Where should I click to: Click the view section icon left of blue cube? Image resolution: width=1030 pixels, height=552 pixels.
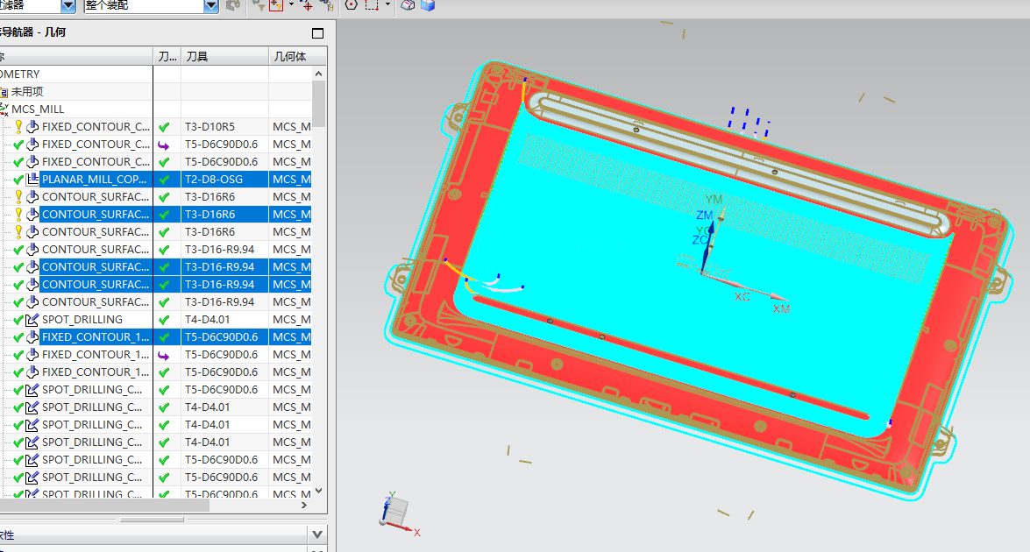(408, 5)
